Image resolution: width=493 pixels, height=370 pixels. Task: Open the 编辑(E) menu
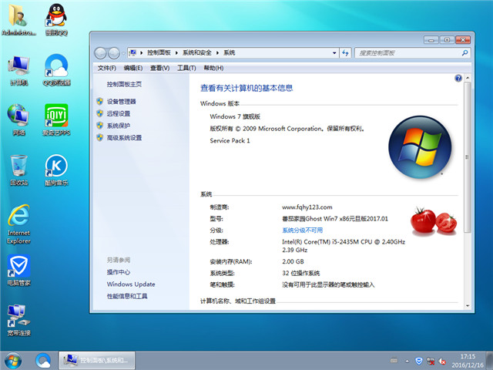point(133,68)
